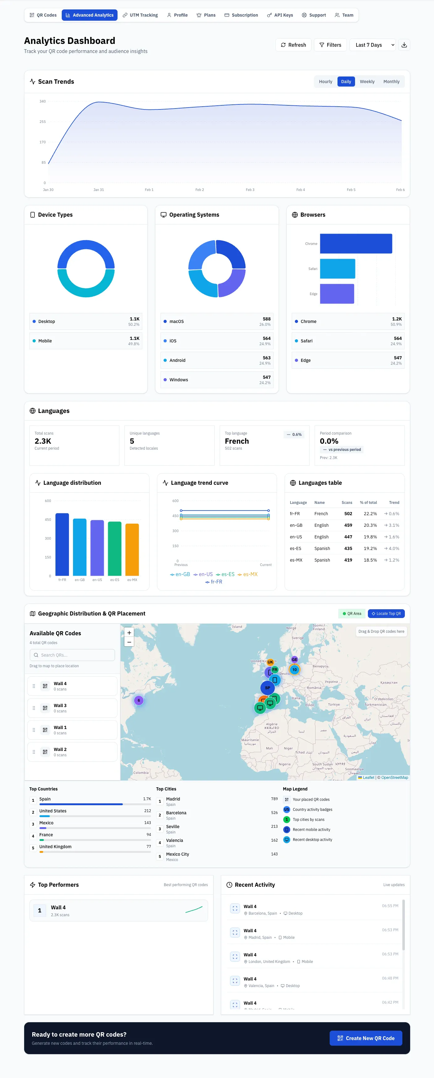Click the SP country badge on map
Image resolution: width=434 pixels, height=1078 pixels.
268,688
